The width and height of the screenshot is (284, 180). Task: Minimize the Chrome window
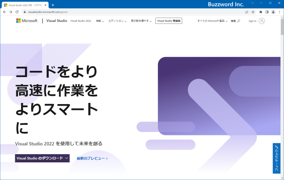[261, 3]
